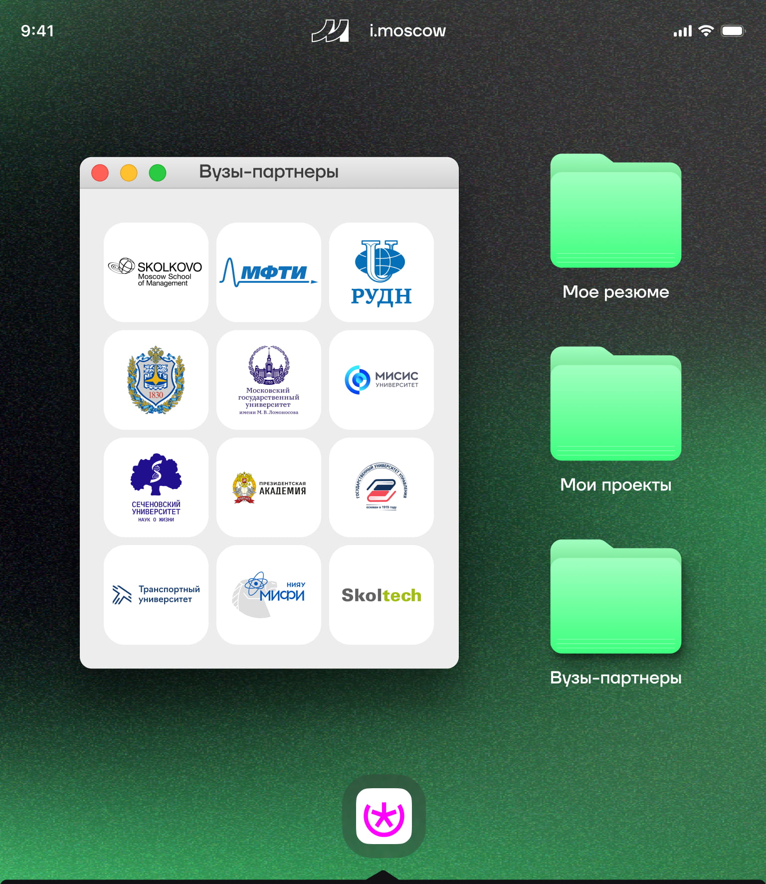Click the Skoltech logo tile
The image size is (766, 884).
(x=381, y=595)
